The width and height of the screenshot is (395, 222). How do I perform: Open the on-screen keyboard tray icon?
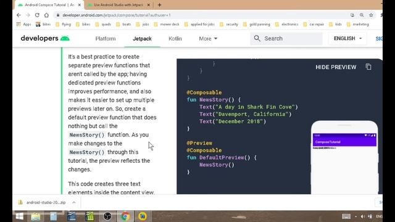(x=346, y=216)
